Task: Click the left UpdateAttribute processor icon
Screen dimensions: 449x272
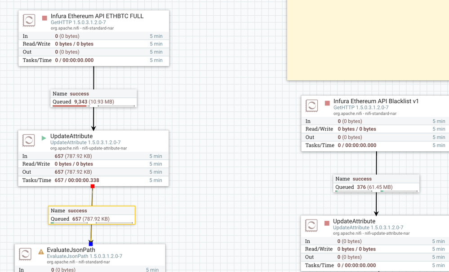Action: pyautogui.click(x=29, y=140)
